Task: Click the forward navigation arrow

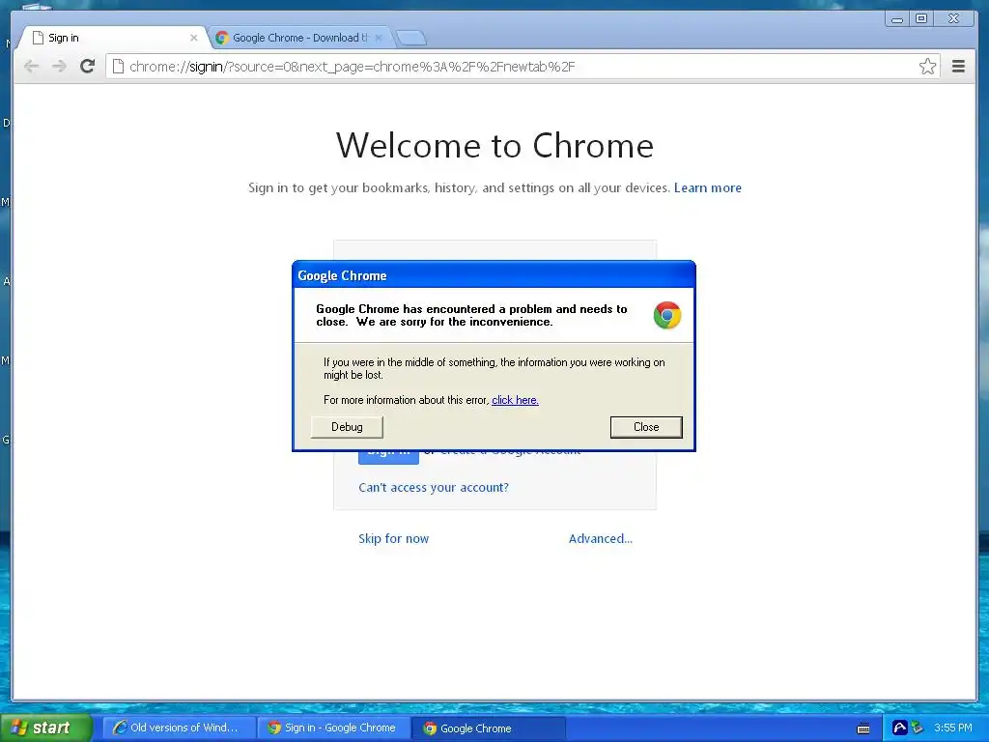Action: click(59, 67)
